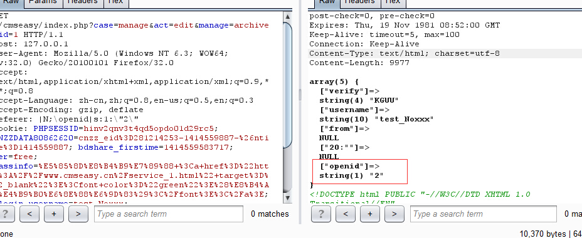Click the 'Keep-Alive: timeout=5, max=100' line
The image size is (582, 238).
(x=384, y=34)
